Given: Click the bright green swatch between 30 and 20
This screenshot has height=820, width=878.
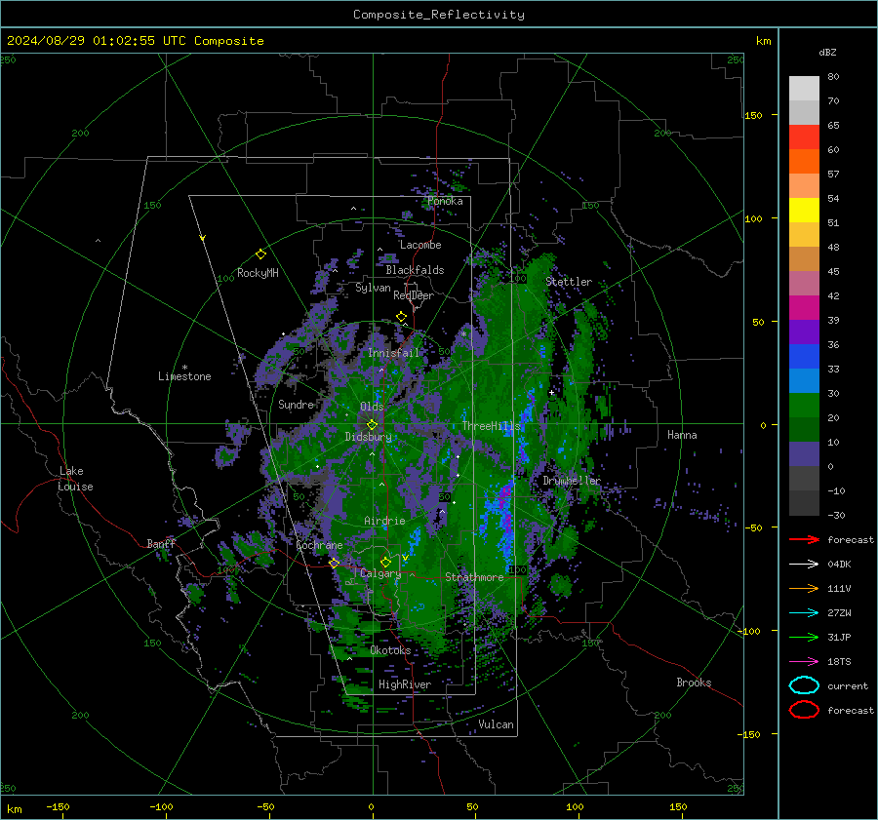Looking at the screenshot, I should [804, 406].
